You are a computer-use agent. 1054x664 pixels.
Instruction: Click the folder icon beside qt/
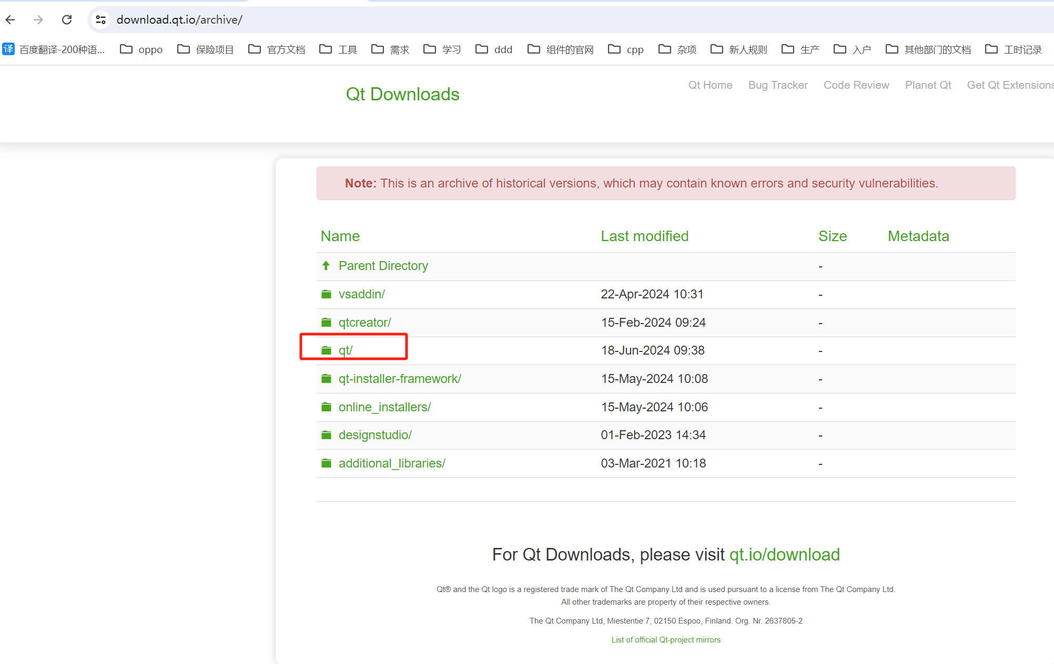click(327, 350)
